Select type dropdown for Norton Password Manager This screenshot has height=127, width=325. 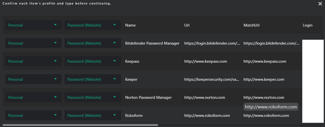pos(92,97)
